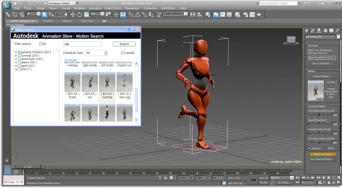
Task: Enable the Looped checkbox
Action: pyautogui.click(x=123, y=53)
